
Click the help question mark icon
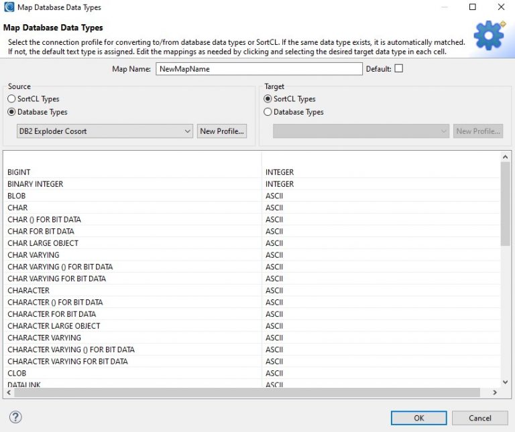pos(15,417)
